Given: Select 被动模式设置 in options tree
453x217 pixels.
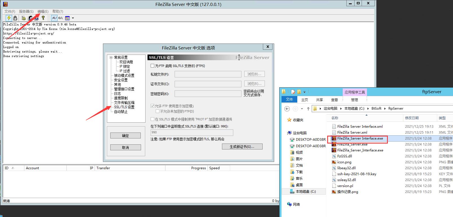Looking at the screenshot, I should (124, 75).
